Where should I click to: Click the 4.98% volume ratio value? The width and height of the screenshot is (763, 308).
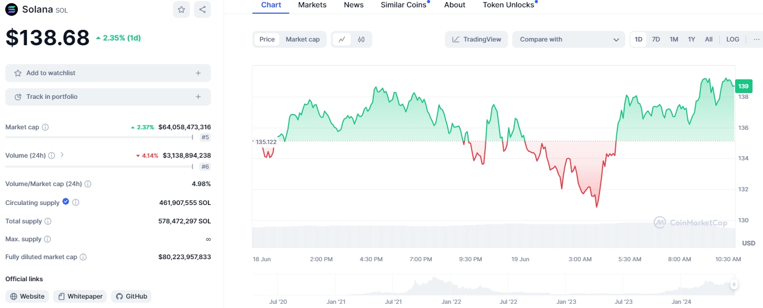[x=201, y=184]
